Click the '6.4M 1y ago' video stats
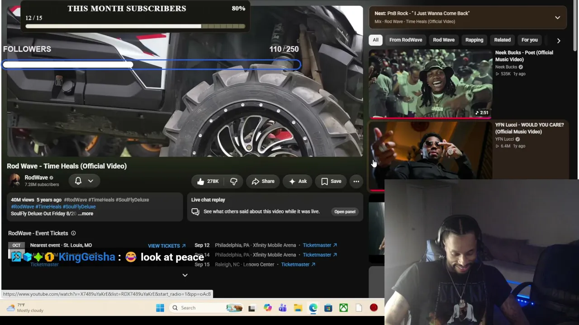This screenshot has width=579, height=325. coord(510,146)
